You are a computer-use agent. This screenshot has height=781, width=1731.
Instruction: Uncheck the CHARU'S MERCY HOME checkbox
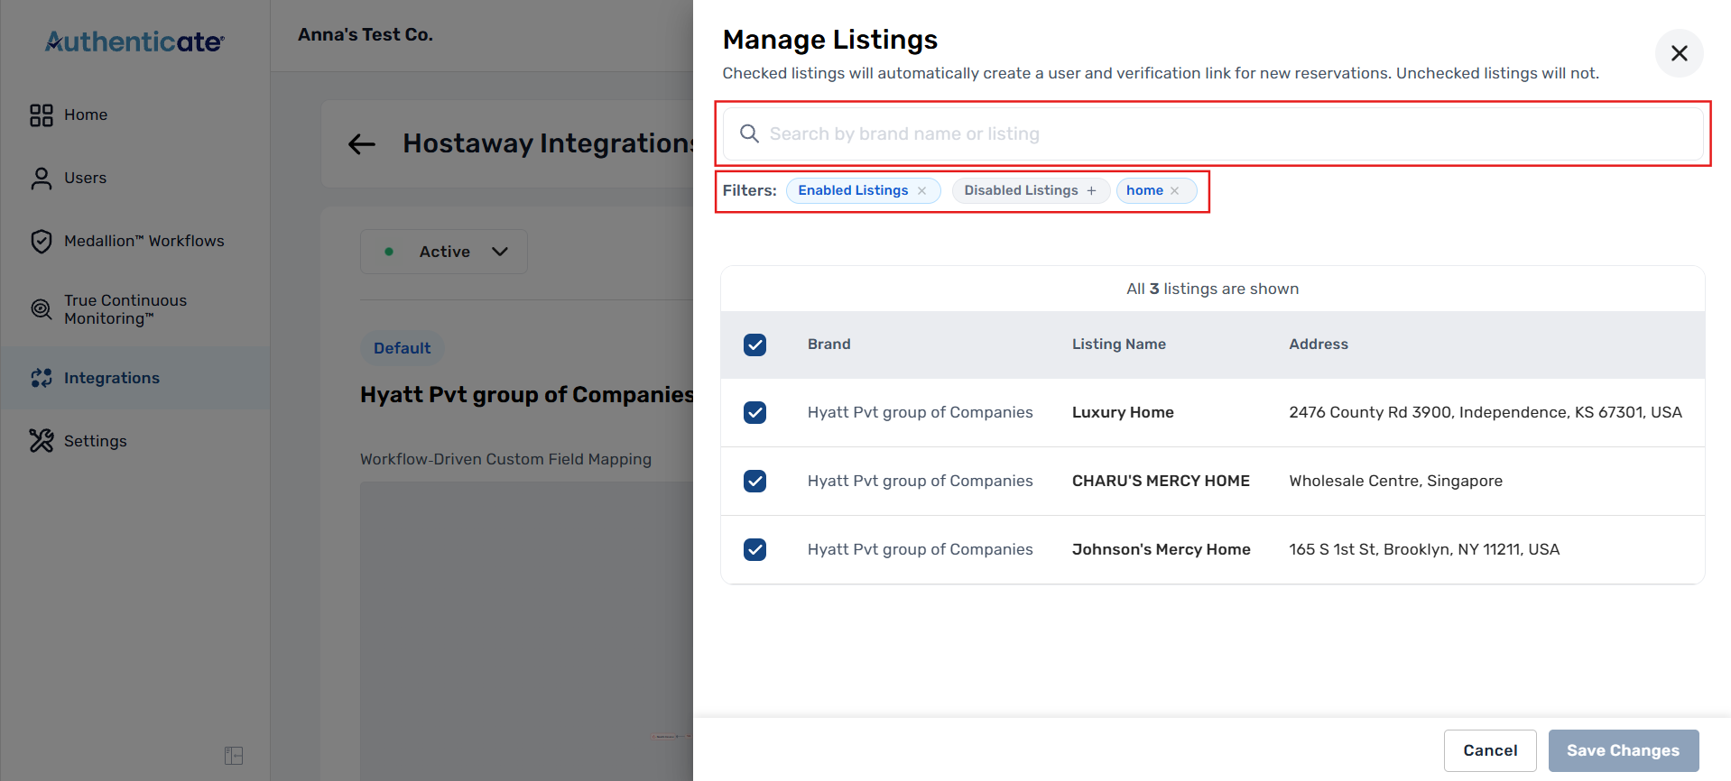pyautogui.click(x=755, y=481)
